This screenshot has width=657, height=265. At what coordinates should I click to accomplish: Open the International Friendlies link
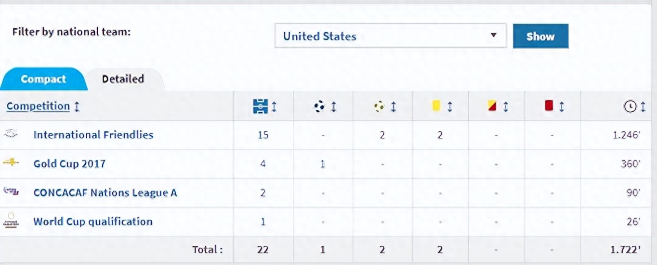tap(93, 135)
